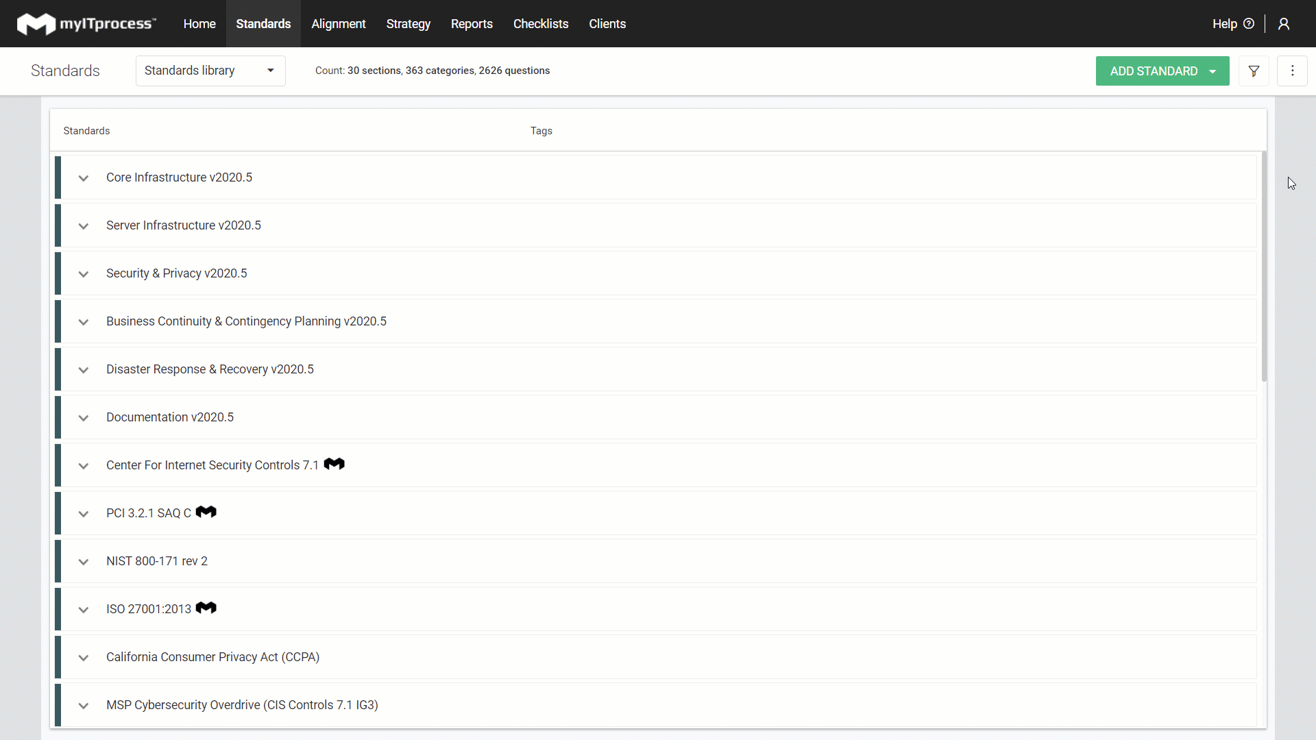1316x740 pixels.
Task: Click the myITprocess logo
Action: 87,24
